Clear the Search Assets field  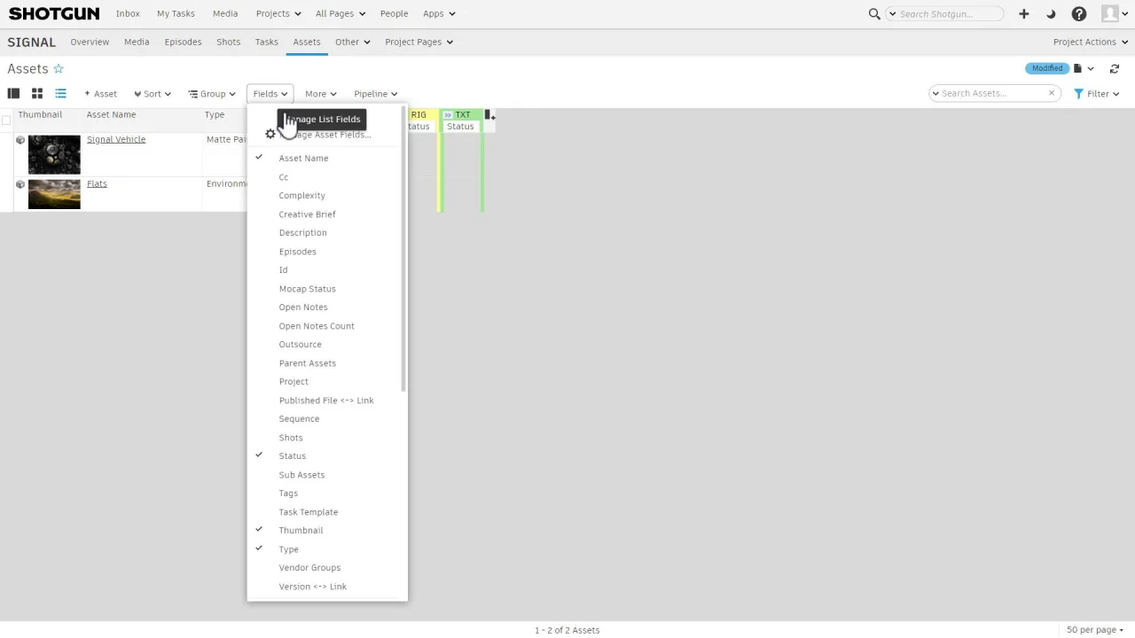coord(1052,93)
